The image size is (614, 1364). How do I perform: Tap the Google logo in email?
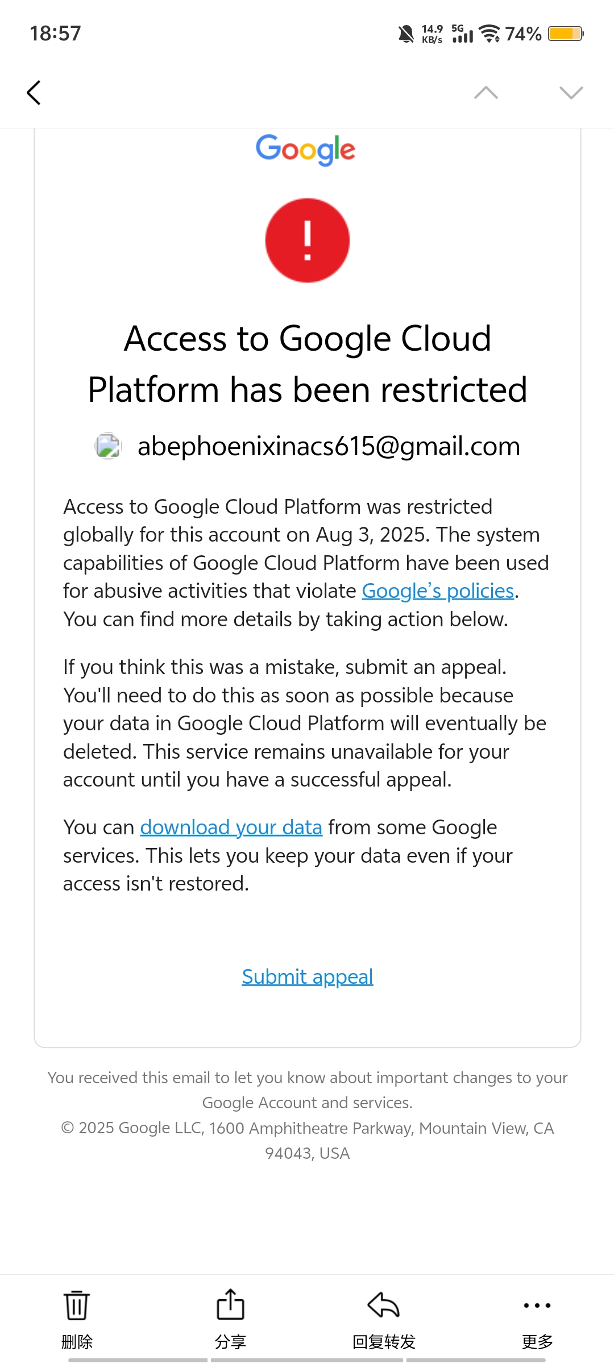coord(306,150)
